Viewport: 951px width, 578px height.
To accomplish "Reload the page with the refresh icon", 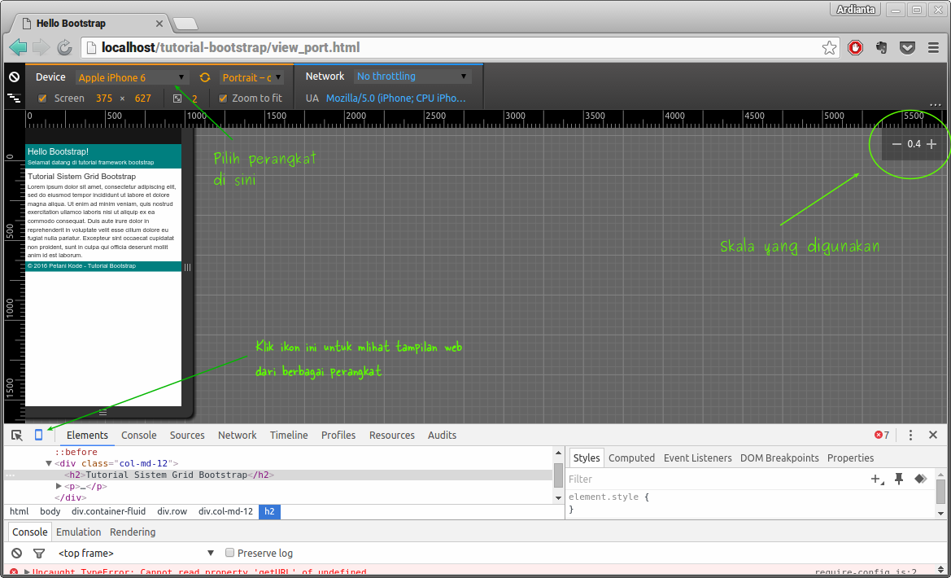I will [64, 47].
